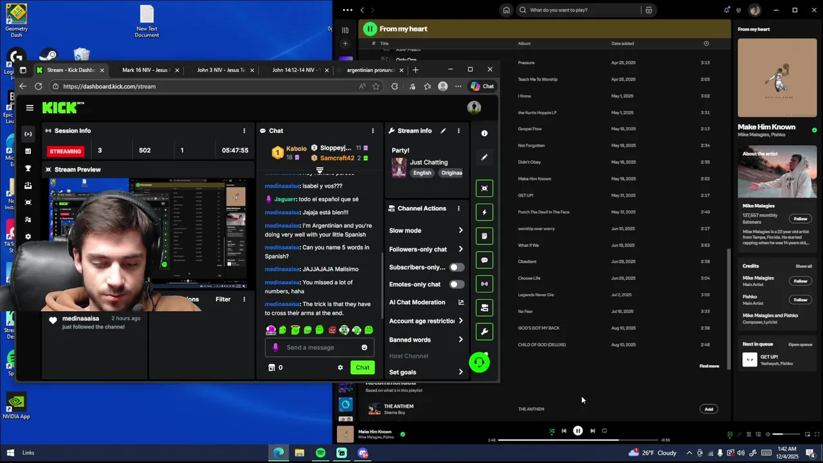Viewport: 823px width, 463px height.
Task: Toggle shuffle in Spotify player
Action: 552,431
